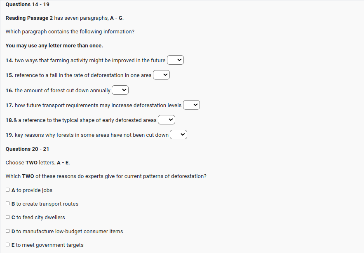Click the 'Which paragraph contains the following information?' text
Screen dimensions: 364x253
click(x=70, y=32)
